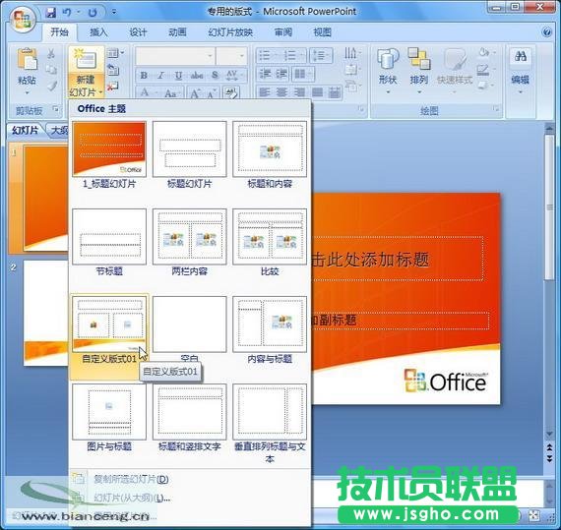Pick the 两栏内容 layout
561x530 pixels.
click(x=190, y=242)
